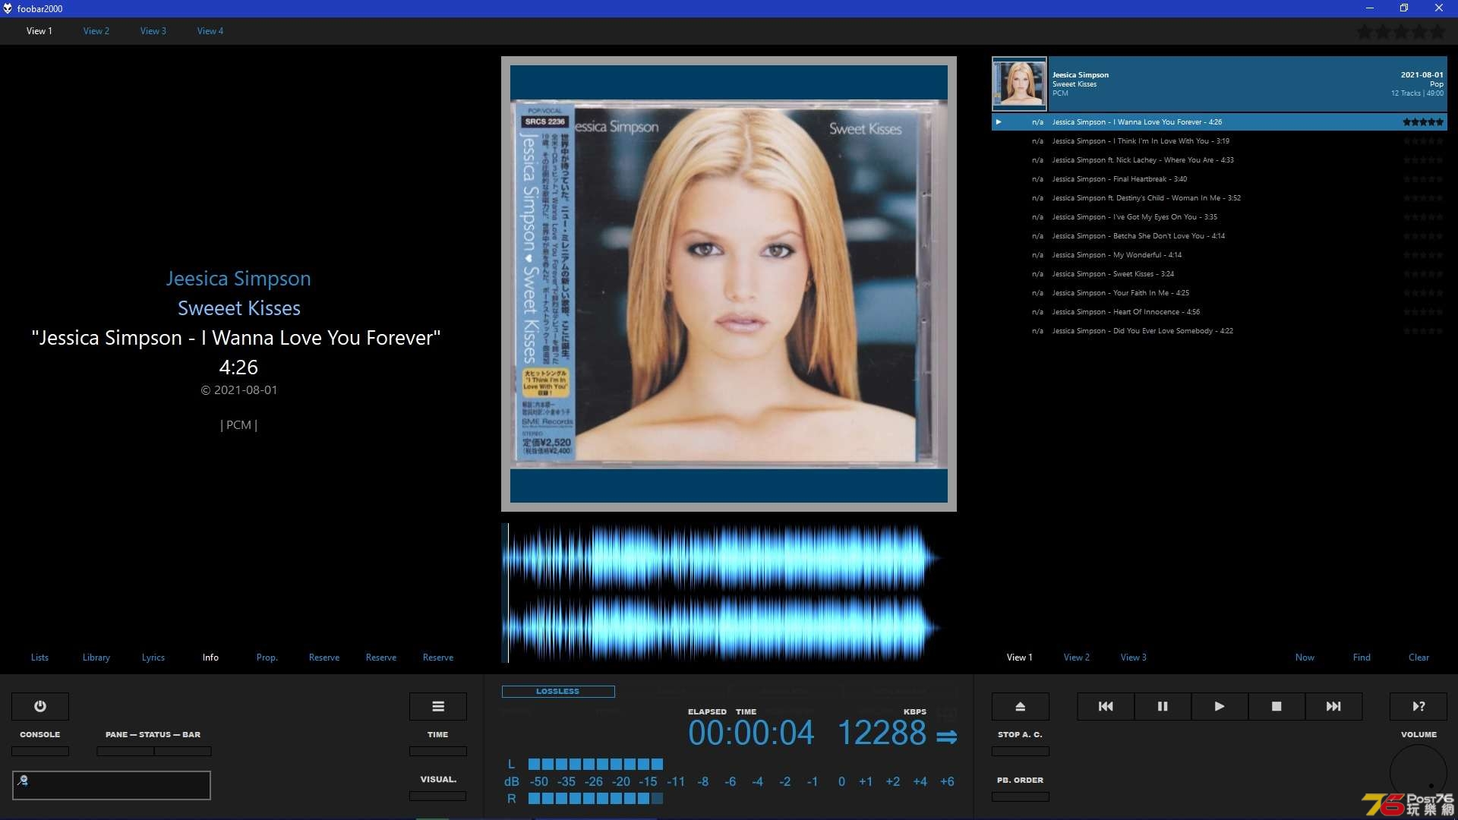Adjust the Volume knob
Image resolution: width=1458 pixels, height=820 pixels.
pyautogui.click(x=1419, y=773)
